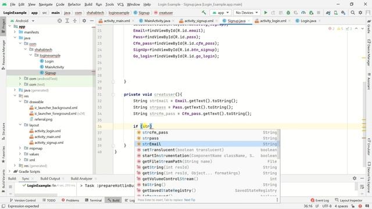Collapse the layout folder
This screenshot has height=209, width=372.
click(20, 125)
